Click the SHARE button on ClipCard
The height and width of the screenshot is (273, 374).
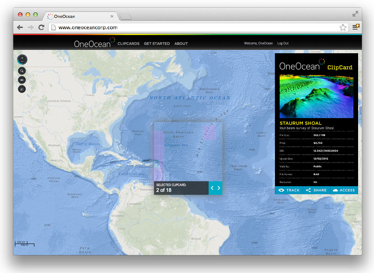[316, 190]
